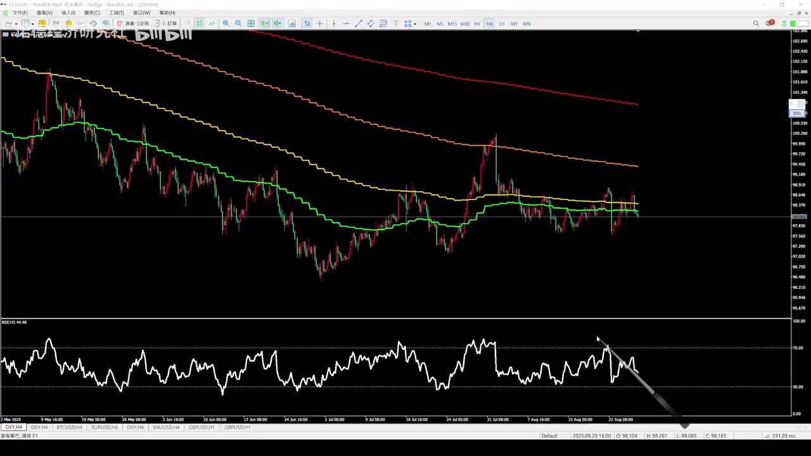Open notifications with red badge

(770, 23)
